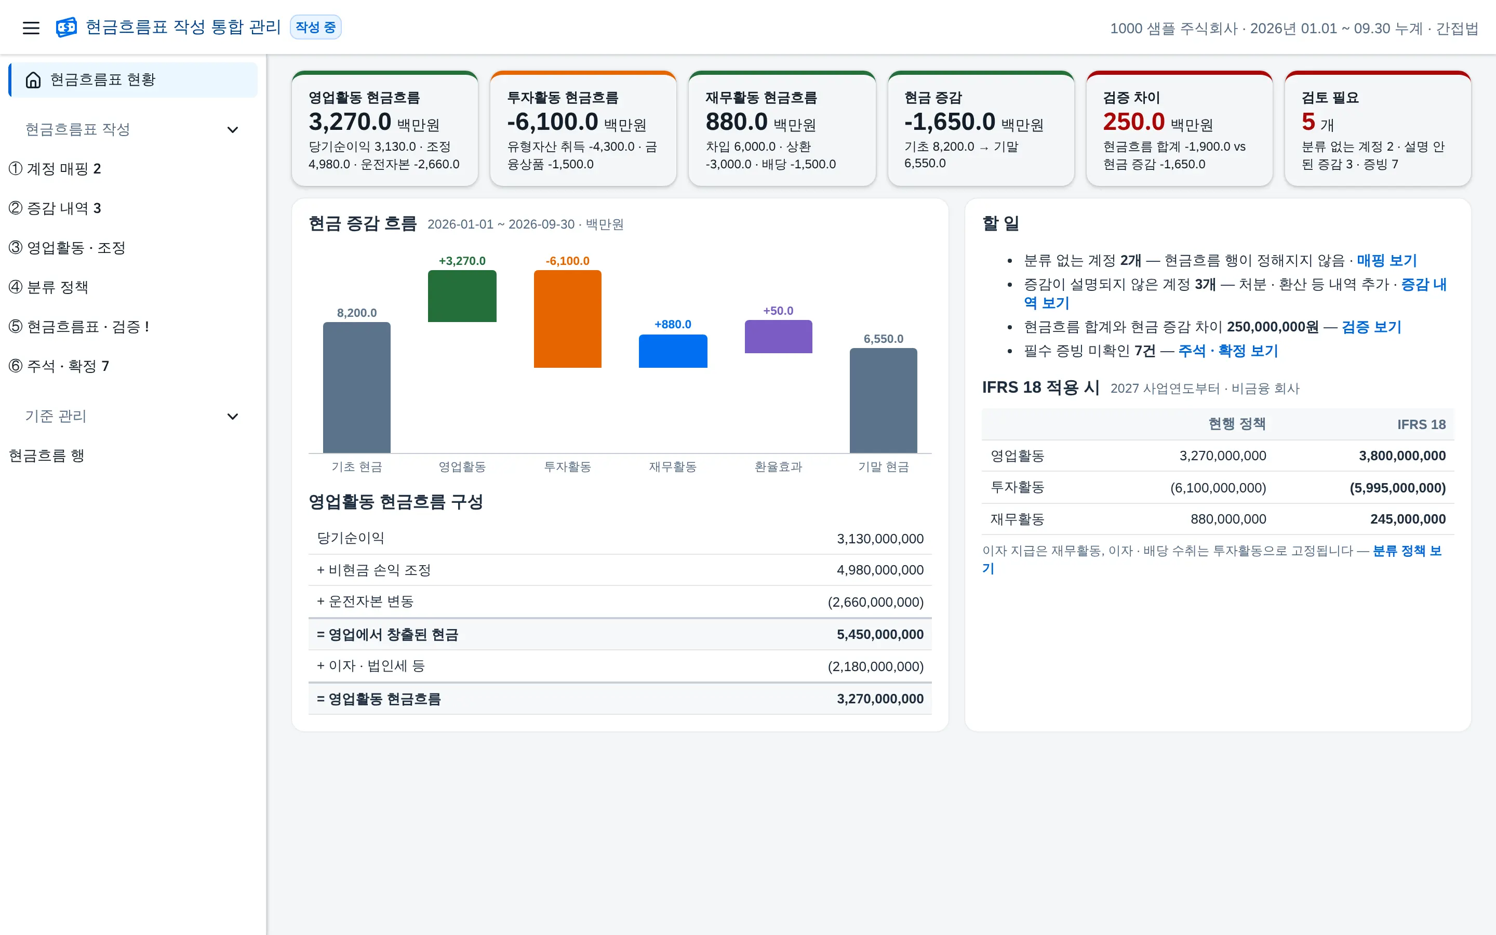Select the 재무활동 현금흐름 summary card
The width and height of the screenshot is (1496, 935).
[x=782, y=129]
